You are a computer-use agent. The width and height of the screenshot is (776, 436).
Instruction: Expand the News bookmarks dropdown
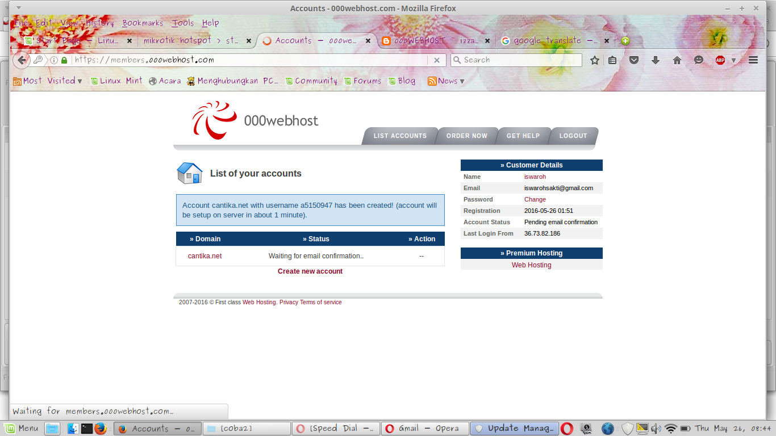[461, 81]
